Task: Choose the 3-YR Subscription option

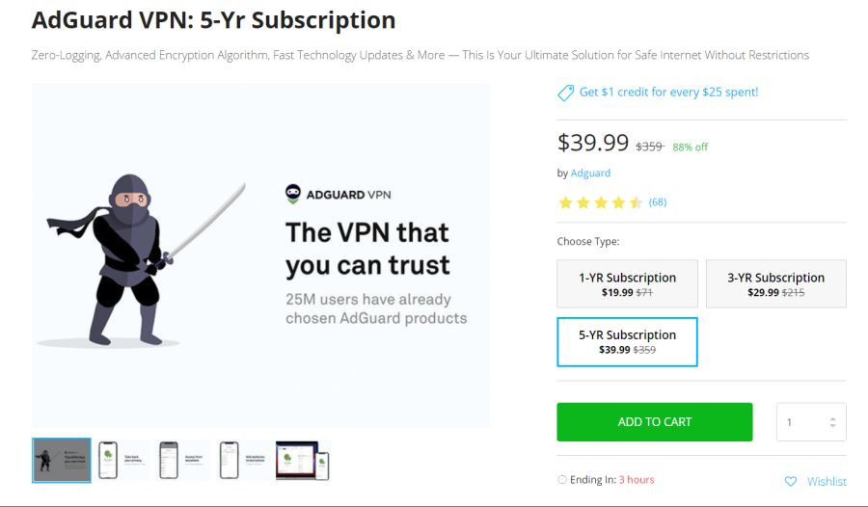Action: click(x=776, y=284)
